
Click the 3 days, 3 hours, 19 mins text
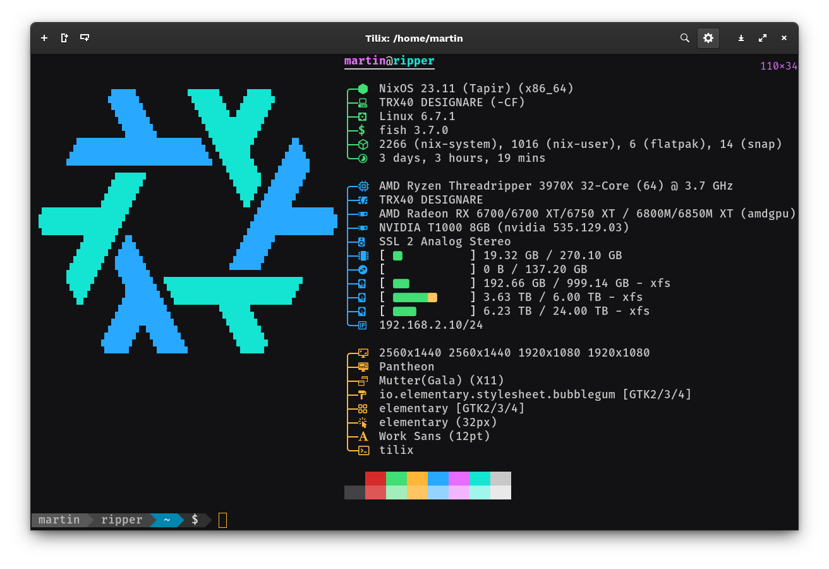[x=463, y=158]
